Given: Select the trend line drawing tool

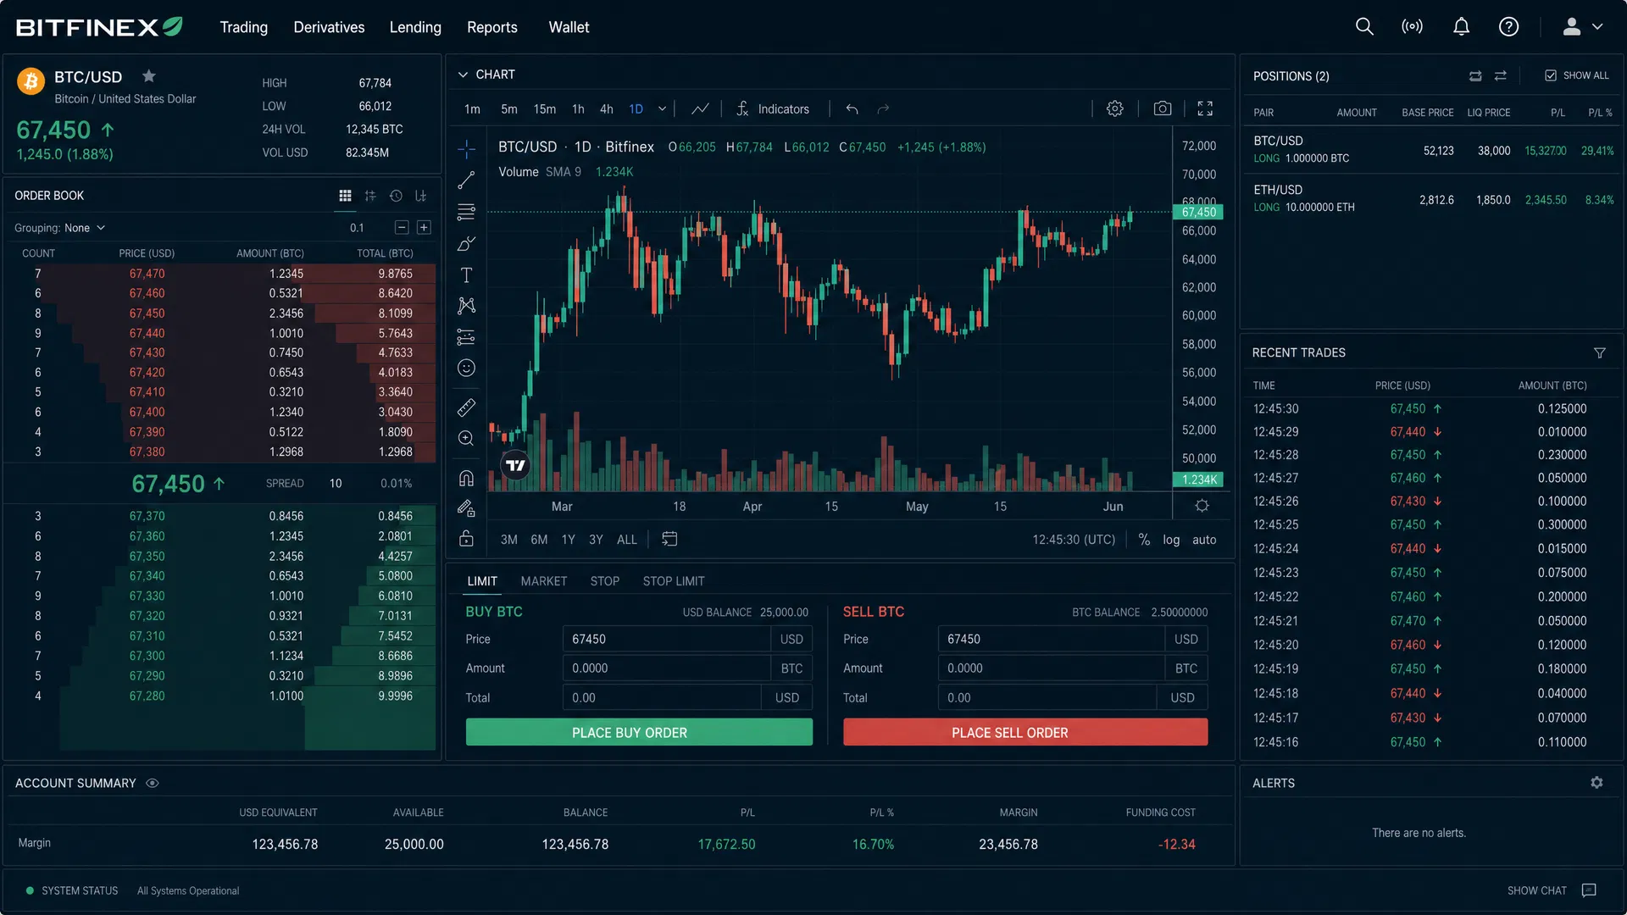Looking at the screenshot, I should pos(466,180).
